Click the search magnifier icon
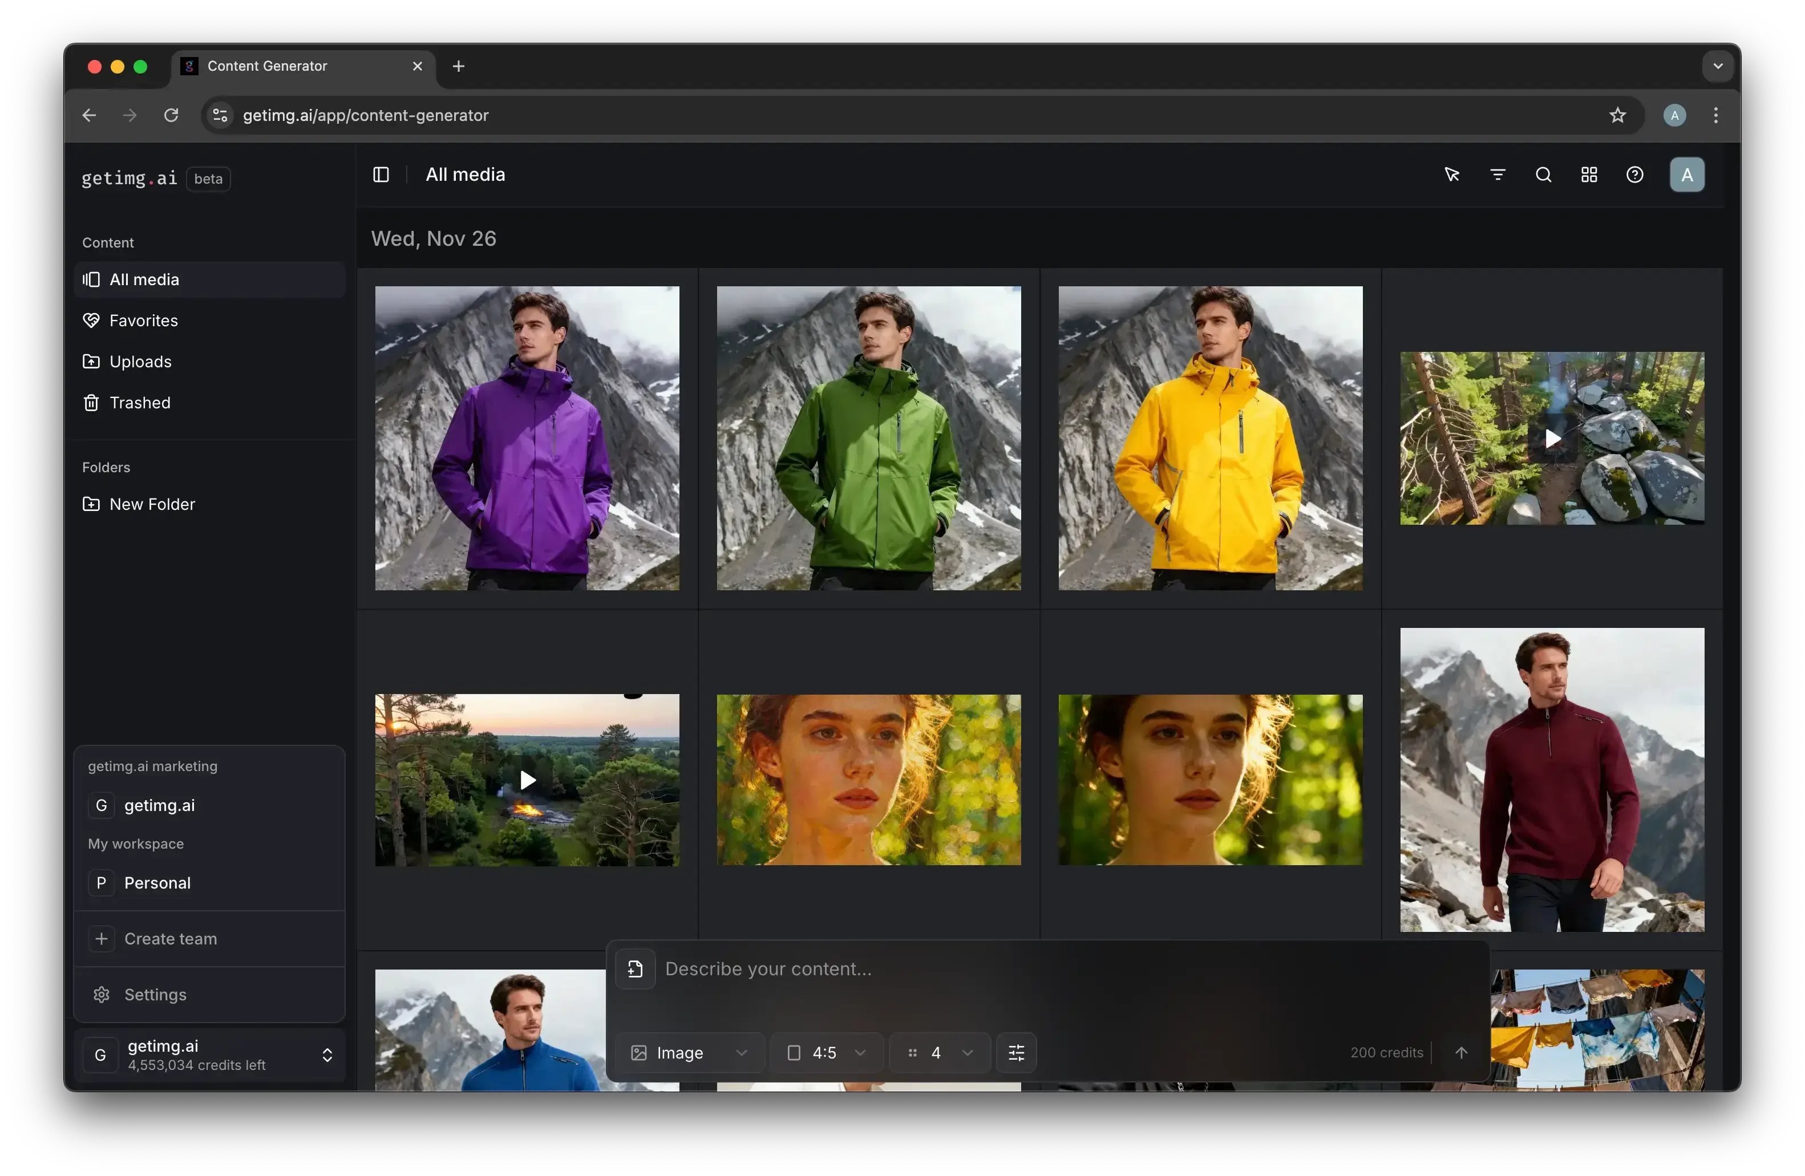The width and height of the screenshot is (1805, 1176). click(x=1543, y=175)
